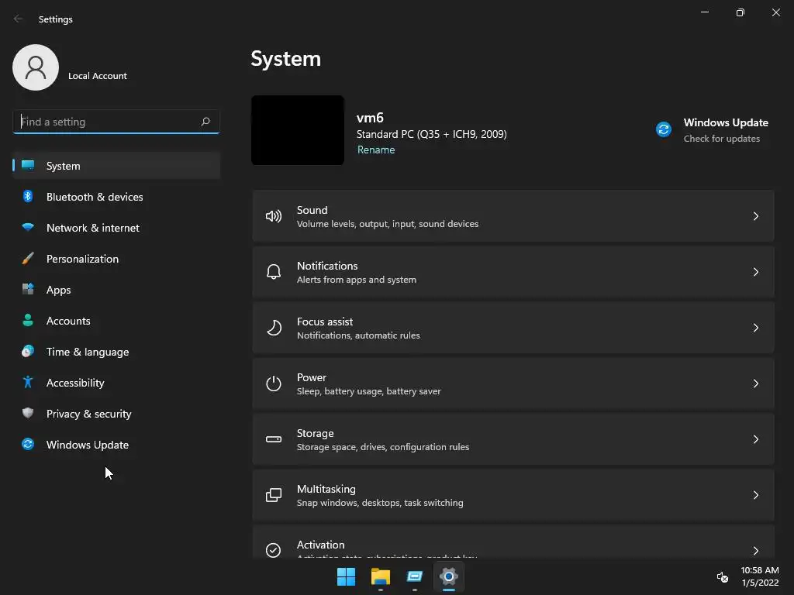Open Network & internet section
Screen dimensions: 794x595
coord(116,227)
